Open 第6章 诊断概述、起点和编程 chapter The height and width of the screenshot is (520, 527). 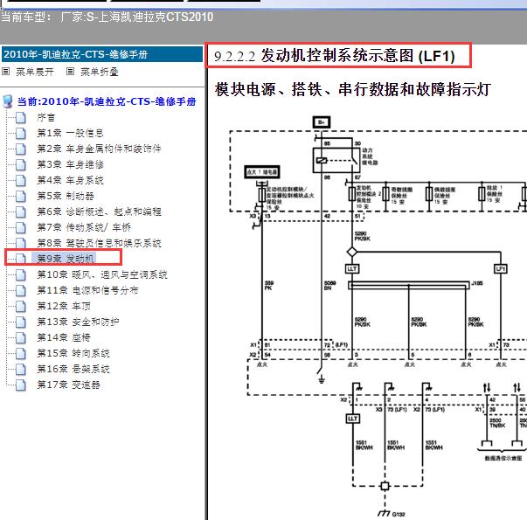click(99, 211)
